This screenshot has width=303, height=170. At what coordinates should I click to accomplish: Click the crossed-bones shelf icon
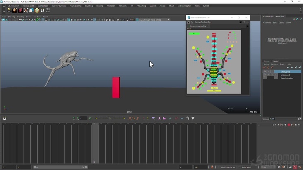(x=26, y=10)
